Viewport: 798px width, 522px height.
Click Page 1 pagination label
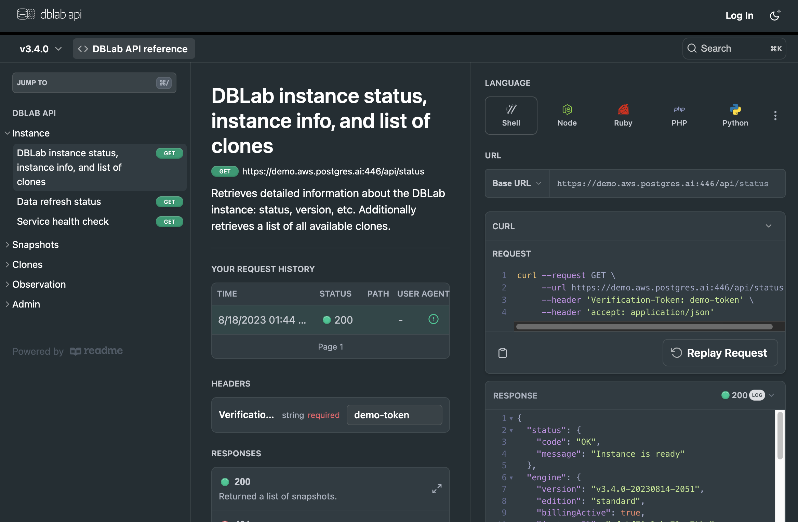pyautogui.click(x=330, y=347)
